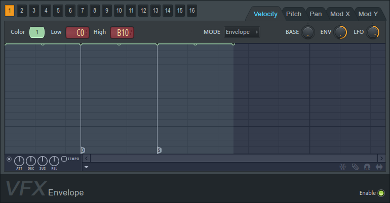The image size is (390, 203).
Task: Select articulator slot 5
Action: pyautogui.click(x=58, y=10)
